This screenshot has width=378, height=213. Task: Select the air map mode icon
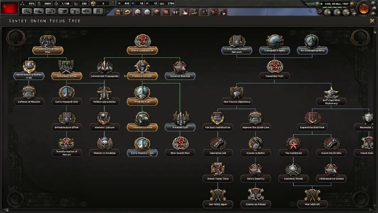[x=346, y=12]
